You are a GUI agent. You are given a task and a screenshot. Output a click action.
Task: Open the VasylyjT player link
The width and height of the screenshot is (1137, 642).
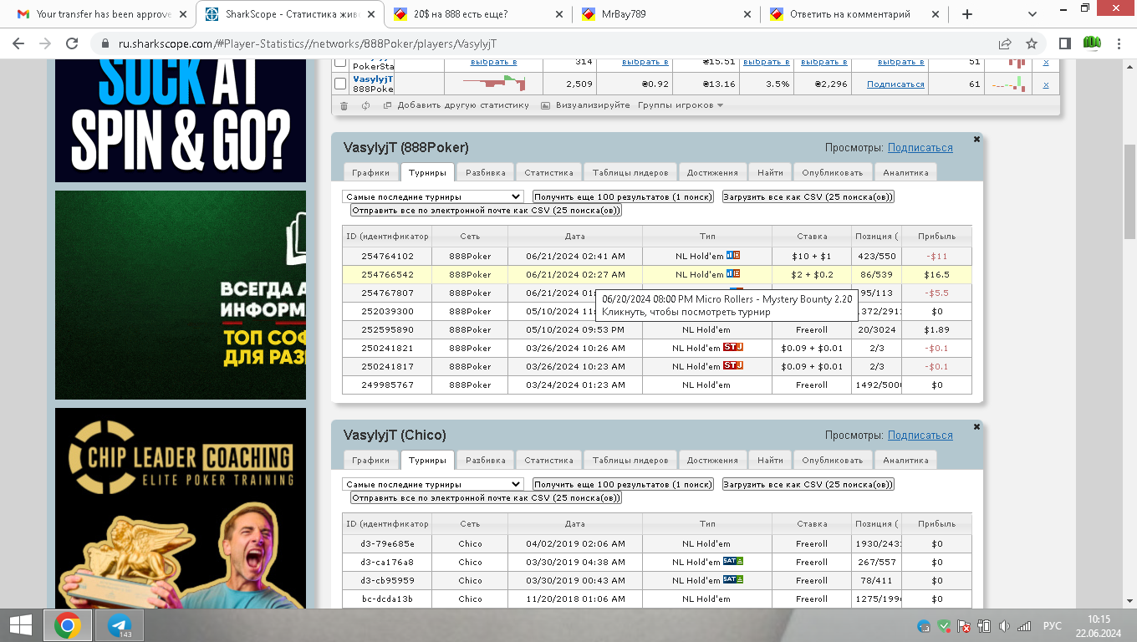[373, 79]
